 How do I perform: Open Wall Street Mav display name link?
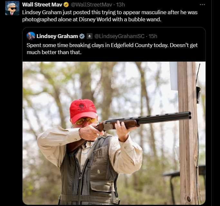[x=42, y=5]
